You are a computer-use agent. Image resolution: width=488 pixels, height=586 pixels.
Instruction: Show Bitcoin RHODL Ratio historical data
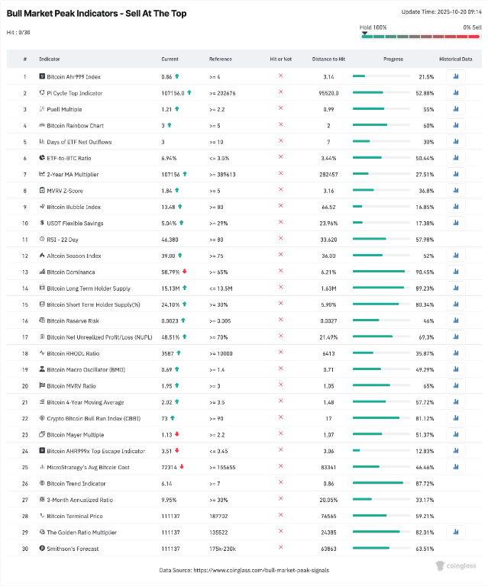(x=456, y=353)
